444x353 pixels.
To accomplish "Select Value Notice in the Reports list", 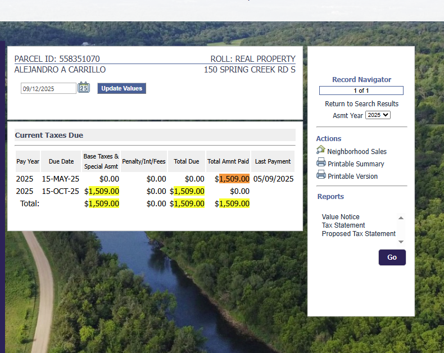I will coord(341,217).
